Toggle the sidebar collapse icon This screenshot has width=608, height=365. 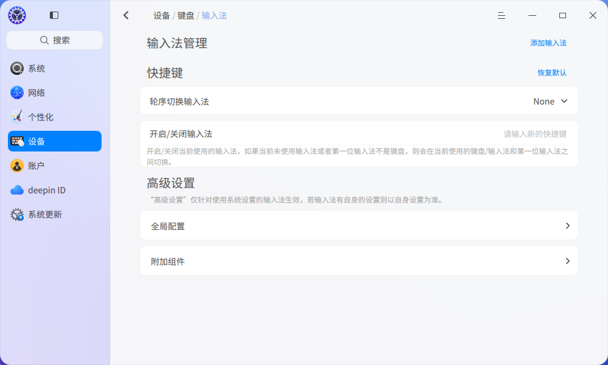(54, 15)
